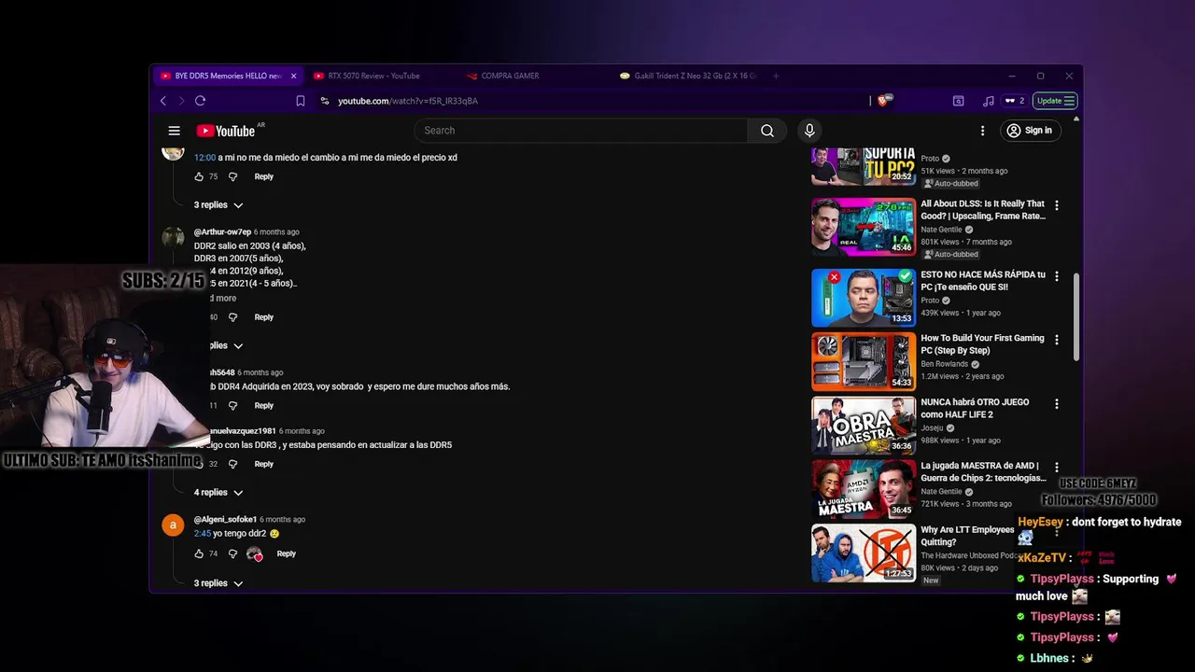Open options for 'ESTO NO HACE MÁS RÁPIDA' video
The image size is (1195, 672).
coord(1057,276)
